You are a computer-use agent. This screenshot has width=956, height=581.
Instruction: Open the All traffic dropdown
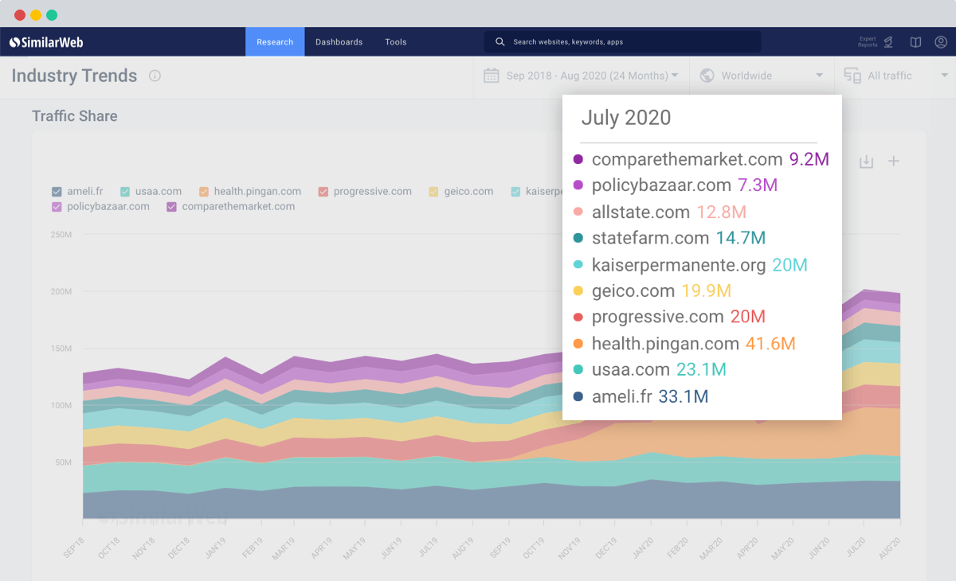895,76
